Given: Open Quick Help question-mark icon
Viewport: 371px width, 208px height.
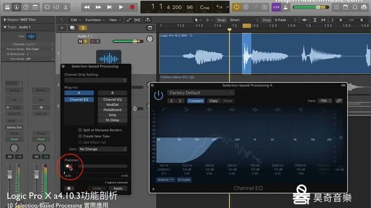Looking at the screenshot, I should pos(26,7).
